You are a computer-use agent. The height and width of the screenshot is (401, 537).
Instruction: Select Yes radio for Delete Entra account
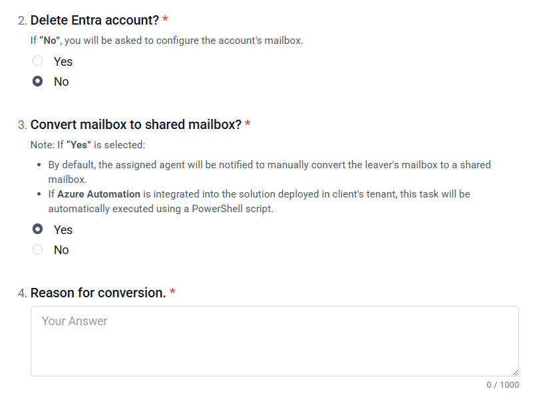pyautogui.click(x=38, y=61)
